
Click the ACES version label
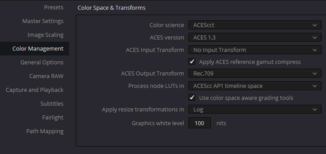(167, 37)
